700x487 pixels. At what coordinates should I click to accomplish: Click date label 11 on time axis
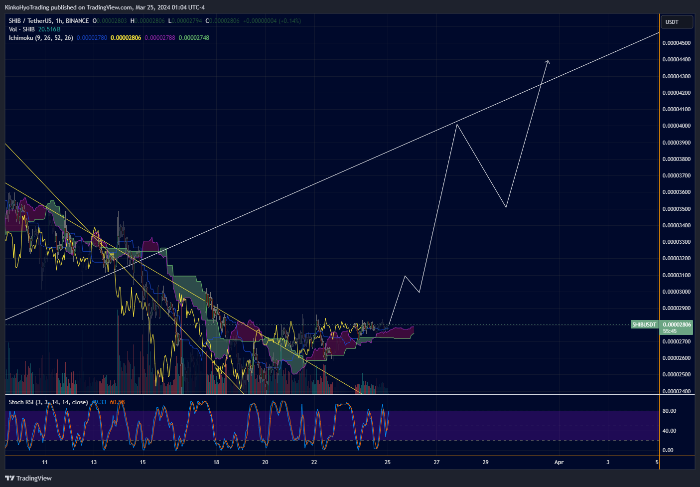click(45, 462)
